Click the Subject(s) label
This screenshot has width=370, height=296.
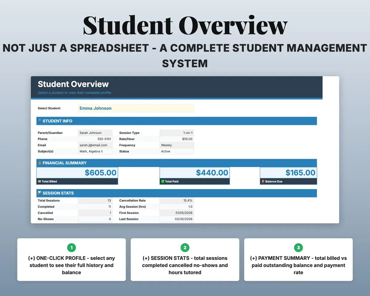(45, 151)
